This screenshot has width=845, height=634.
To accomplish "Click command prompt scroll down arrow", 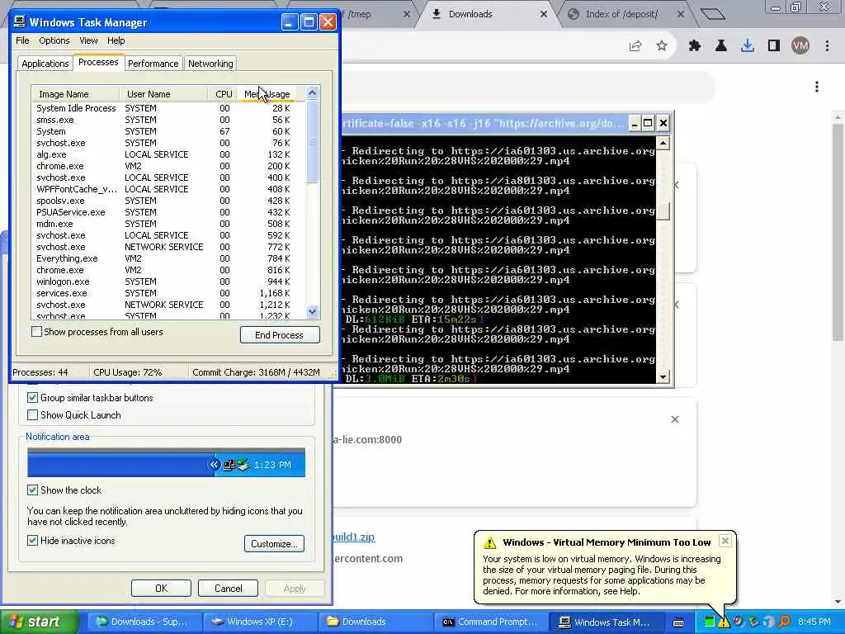I will (x=663, y=376).
